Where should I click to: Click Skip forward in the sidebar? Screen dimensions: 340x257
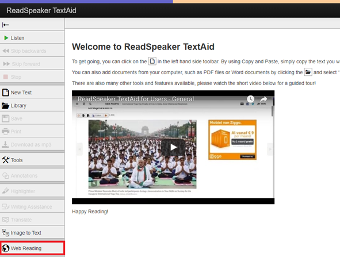32,64
